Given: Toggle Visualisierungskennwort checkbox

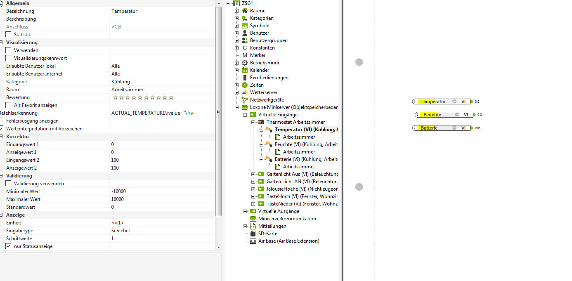Looking at the screenshot, I should pyautogui.click(x=8, y=58).
